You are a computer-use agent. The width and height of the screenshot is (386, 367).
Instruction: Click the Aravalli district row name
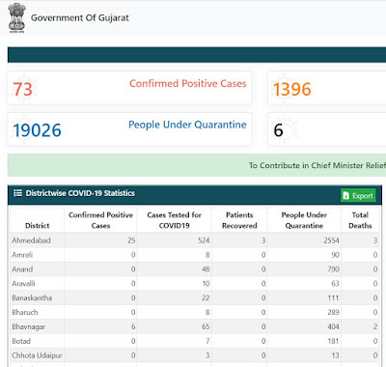[x=23, y=284]
